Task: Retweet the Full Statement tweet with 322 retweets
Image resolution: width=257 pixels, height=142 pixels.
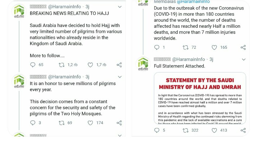Action: pos(186,130)
